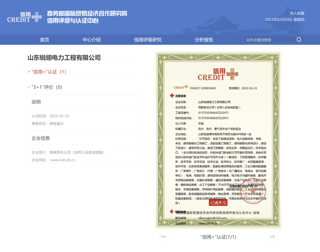Click the 信用评级与认证中心 subtitle in header

[73, 21]
